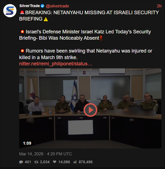Click the heart likes icon

55,162
